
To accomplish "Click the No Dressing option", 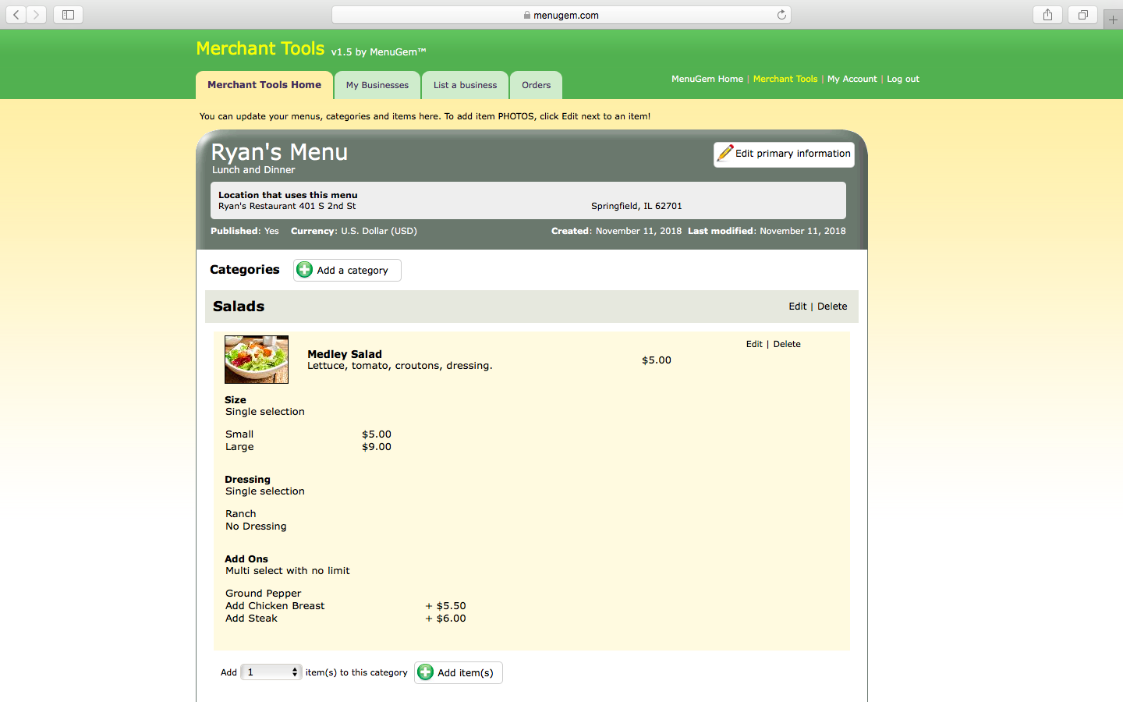I will [x=256, y=526].
